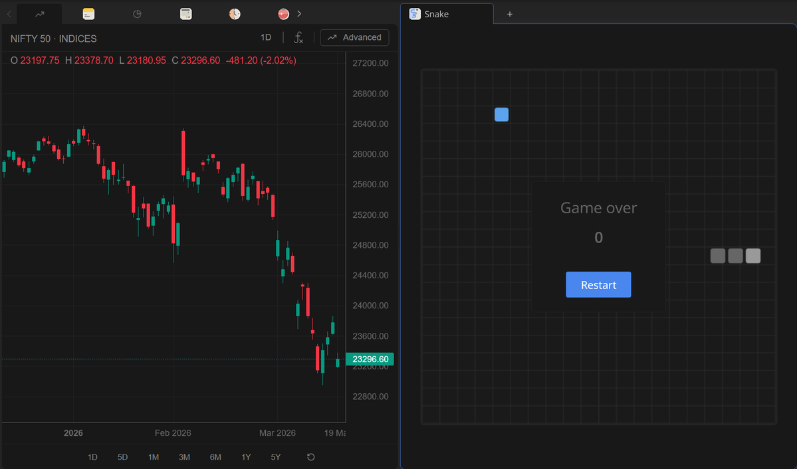This screenshot has width=797, height=469.
Task: Select the 27200.00 price axis label
Action: click(x=370, y=63)
